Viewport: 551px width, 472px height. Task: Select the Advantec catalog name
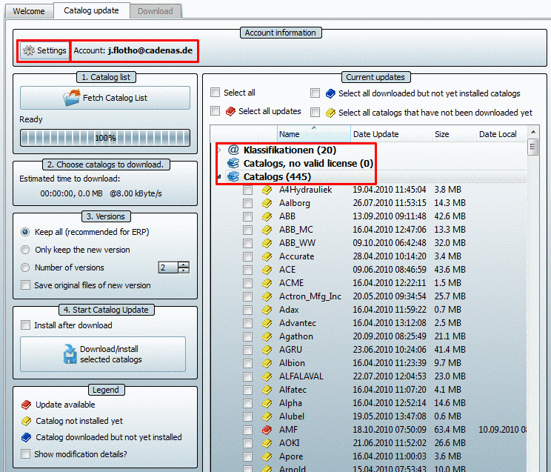pyautogui.click(x=297, y=323)
